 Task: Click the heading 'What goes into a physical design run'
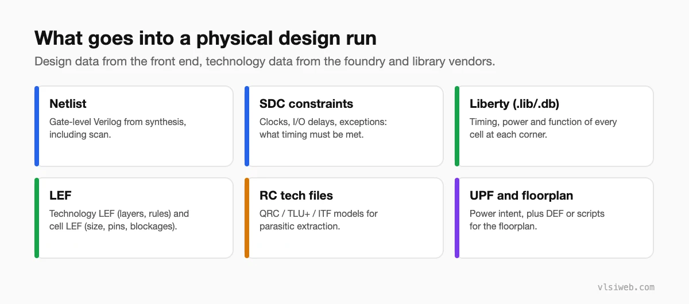206,38
